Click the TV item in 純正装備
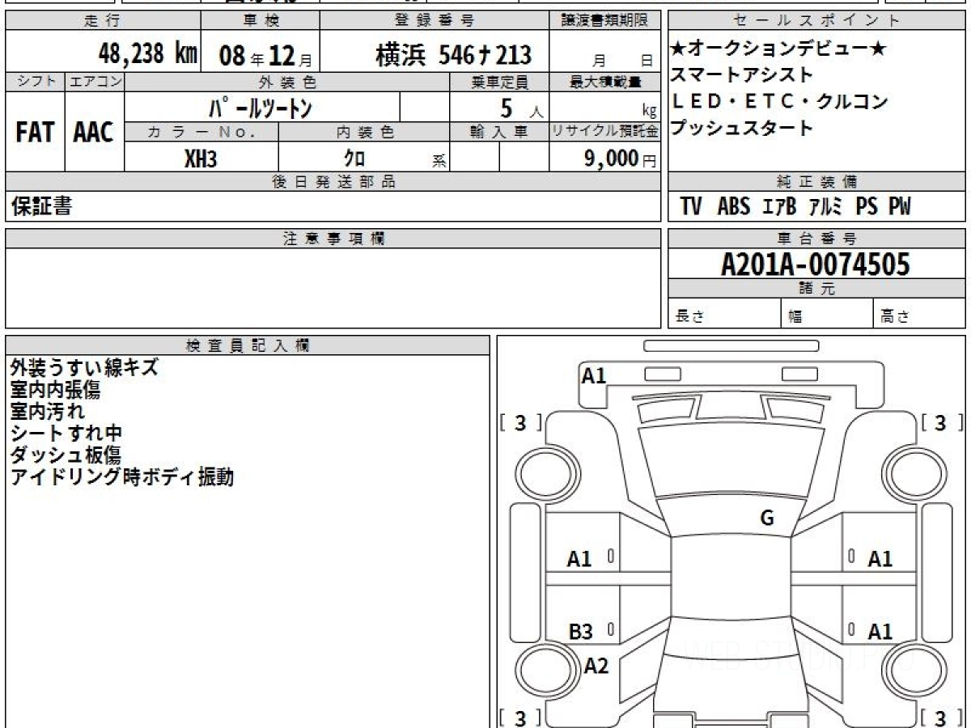The width and height of the screenshot is (971, 728). pyautogui.click(x=690, y=207)
